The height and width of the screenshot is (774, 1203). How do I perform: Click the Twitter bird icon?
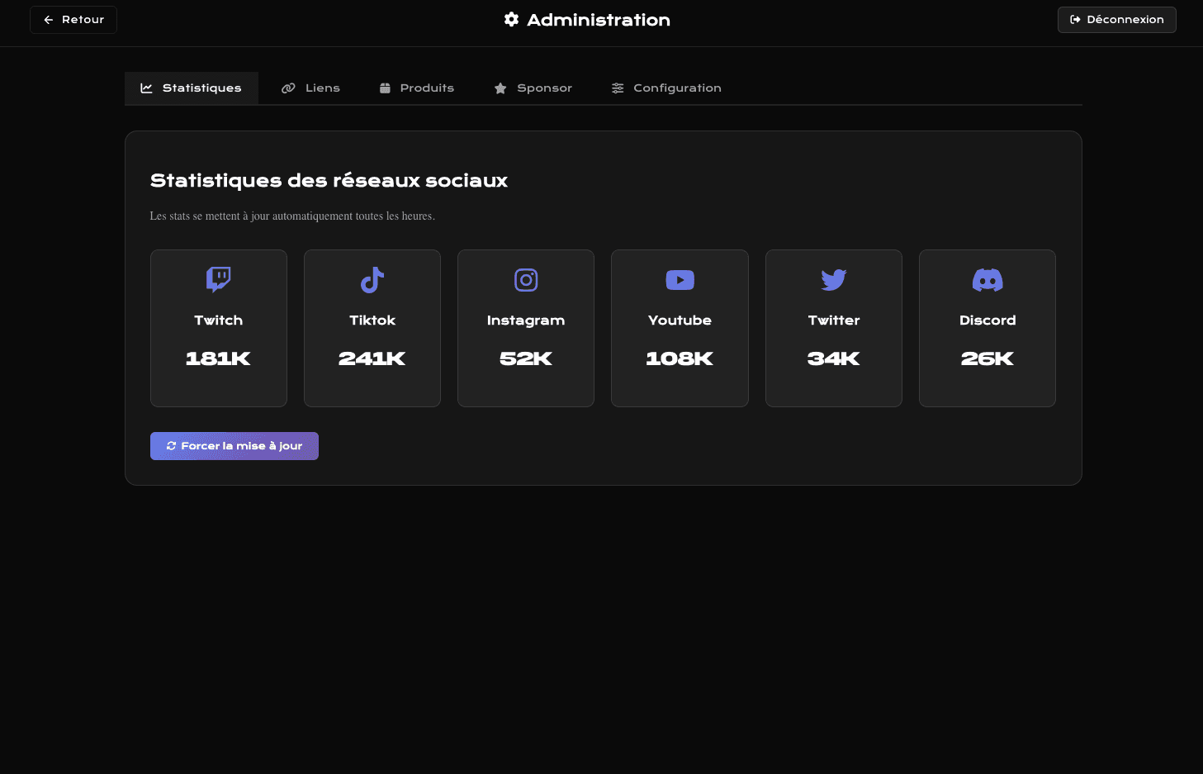834,280
